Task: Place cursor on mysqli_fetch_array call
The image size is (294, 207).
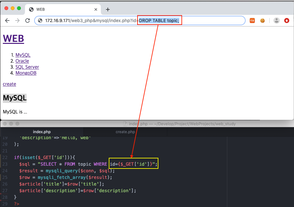Action: (62, 177)
